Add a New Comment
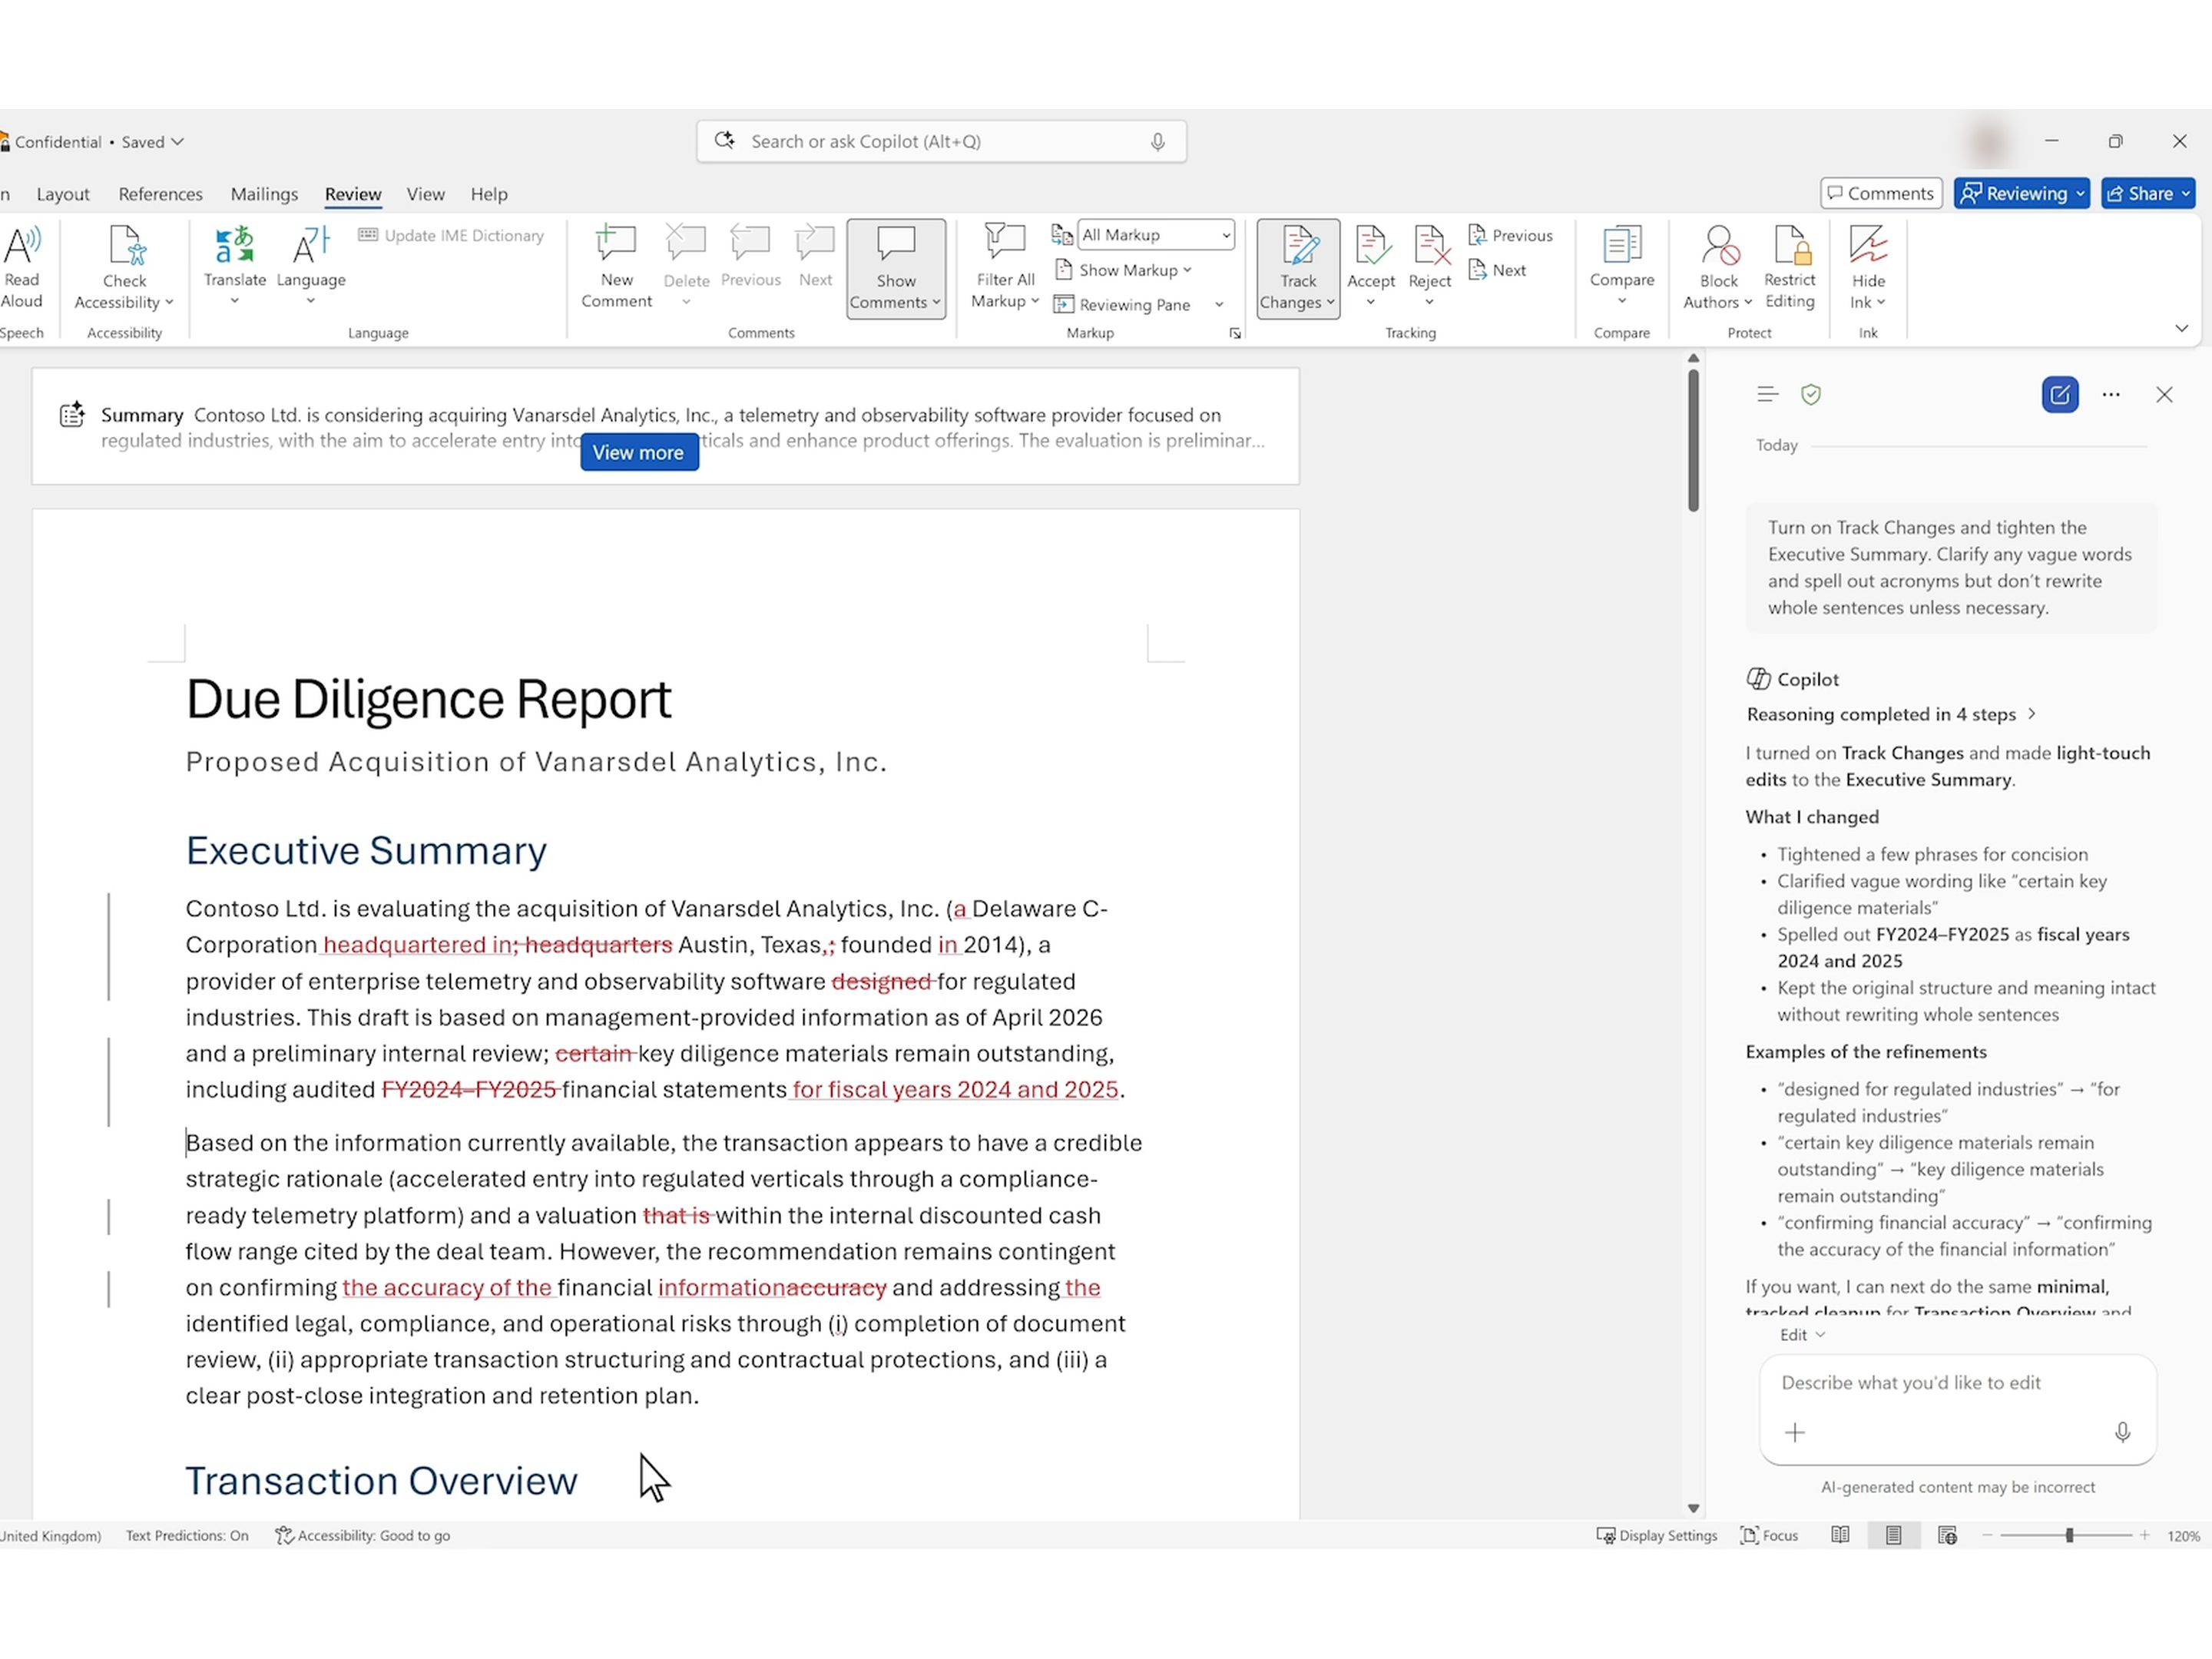Image resolution: width=2212 pixels, height=1659 pixels. pyautogui.click(x=616, y=266)
